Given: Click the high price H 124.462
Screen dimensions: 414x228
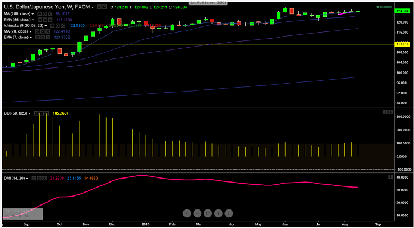Looking at the screenshot, I should (x=140, y=7).
